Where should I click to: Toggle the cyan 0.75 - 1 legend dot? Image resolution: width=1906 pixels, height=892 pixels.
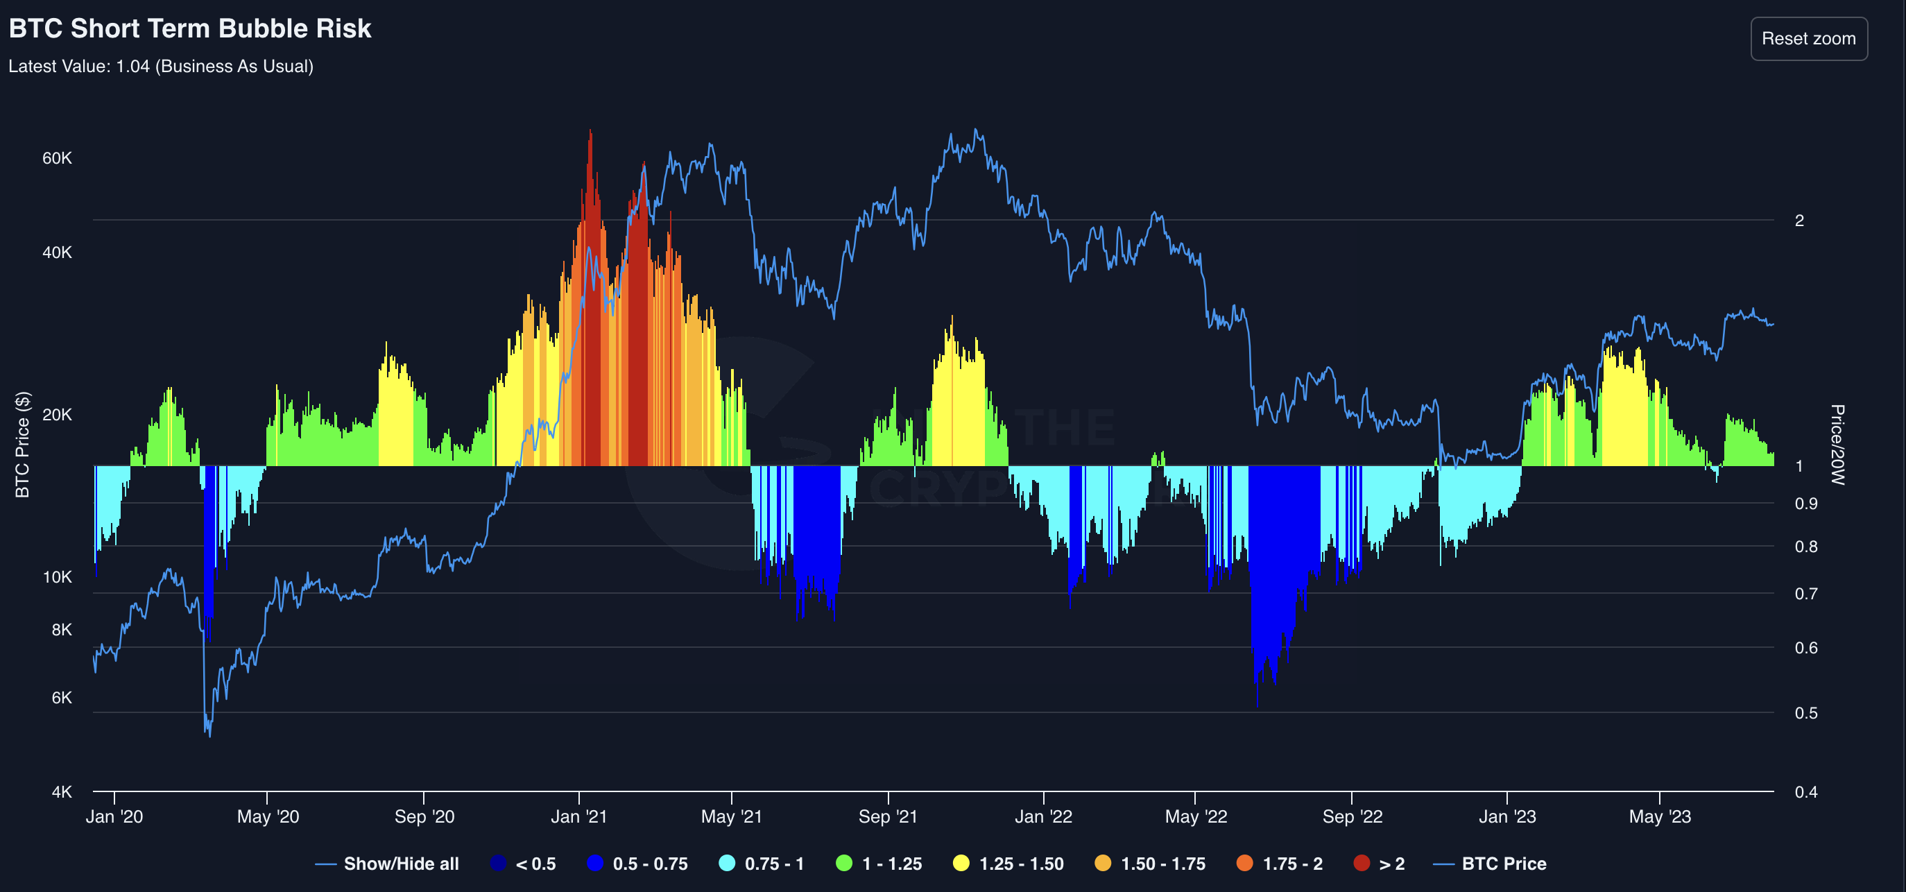(727, 862)
